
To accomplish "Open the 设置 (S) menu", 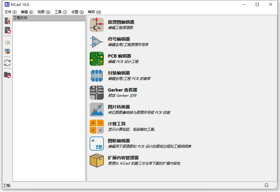I will click(x=77, y=12).
